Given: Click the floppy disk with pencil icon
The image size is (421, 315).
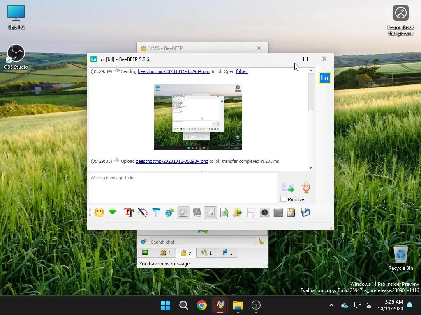Looking at the screenshot, I should [291, 213].
